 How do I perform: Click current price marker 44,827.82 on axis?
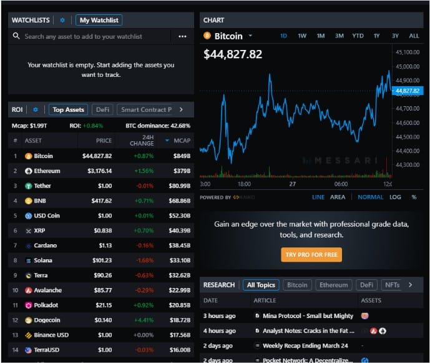tap(408, 91)
